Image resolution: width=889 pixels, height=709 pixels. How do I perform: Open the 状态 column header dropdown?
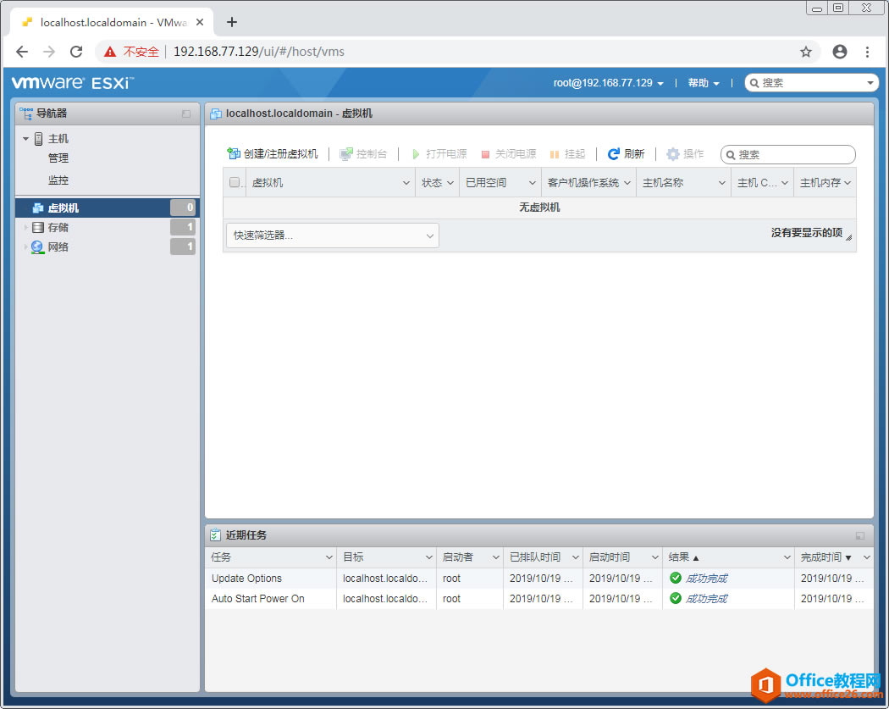coord(450,183)
